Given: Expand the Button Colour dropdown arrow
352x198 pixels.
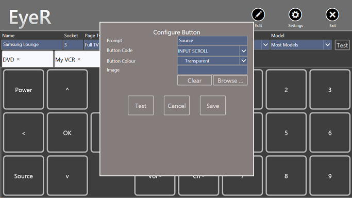Looking at the screenshot, I should click(x=244, y=61).
